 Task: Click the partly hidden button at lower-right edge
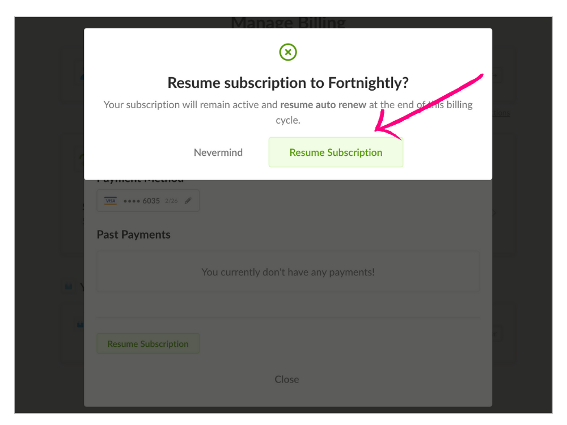(496, 334)
